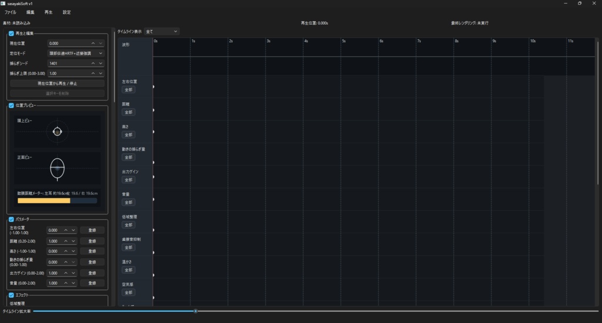Viewport: 602px width, 323px height.
Task: Click 現在位置から再生 / 停止 button
Action: click(x=57, y=83)
